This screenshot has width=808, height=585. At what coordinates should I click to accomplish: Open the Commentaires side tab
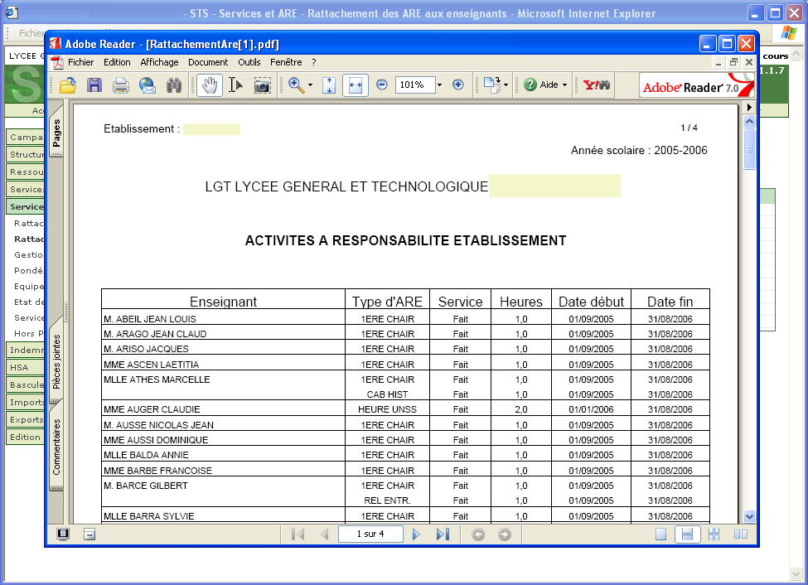56,447
